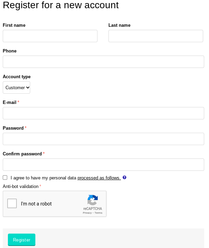The width and height of the screenshot is (209, 248).
Task: Click the Confirm password label
Action: click(x=22, y=154)
